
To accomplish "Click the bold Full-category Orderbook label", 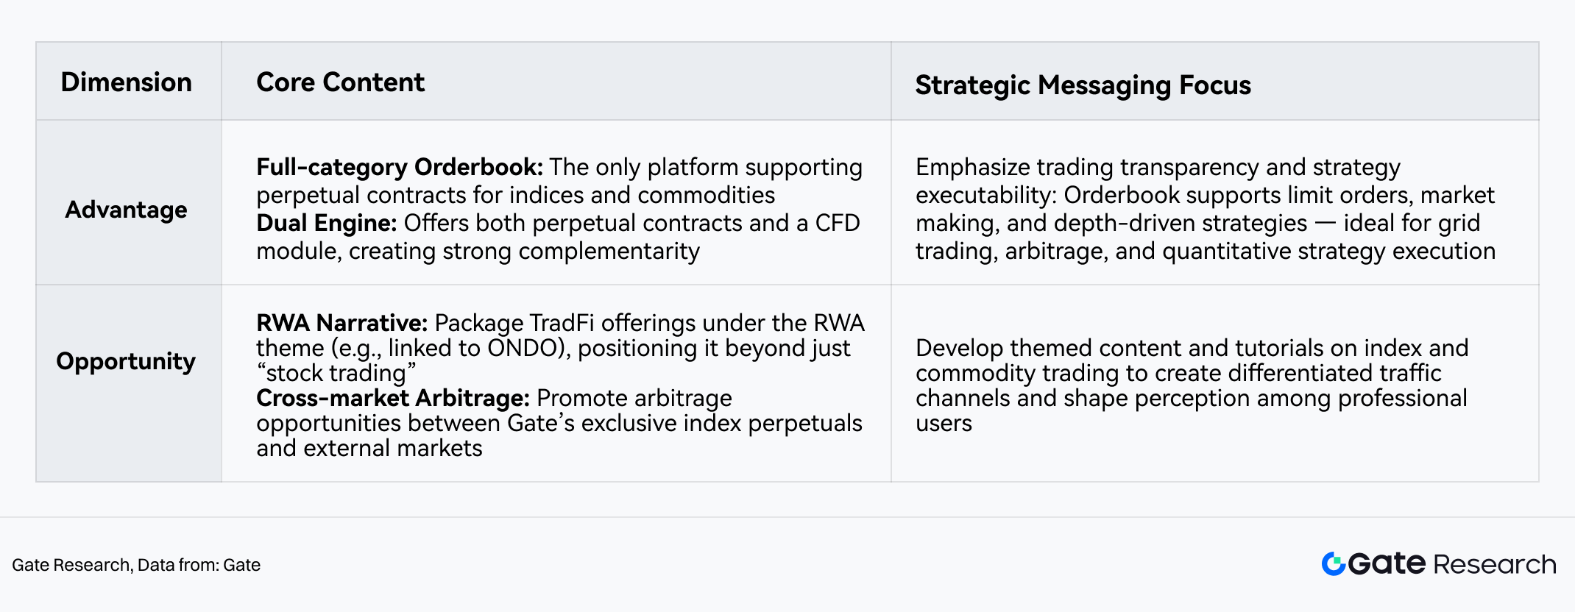I will pyautogui.click(x=400, y=168).
